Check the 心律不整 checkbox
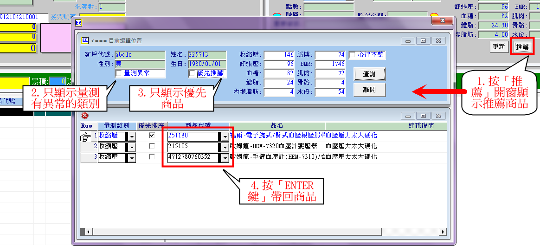Viewport: 540px width, 247px height. (352, 55)
